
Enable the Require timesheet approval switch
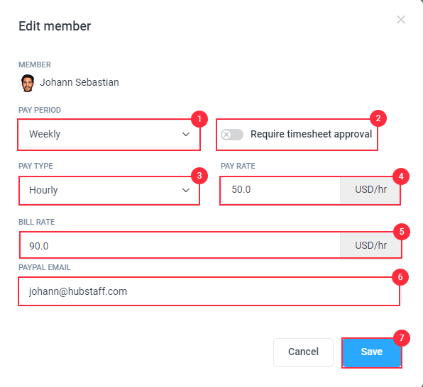coord(232,135)
